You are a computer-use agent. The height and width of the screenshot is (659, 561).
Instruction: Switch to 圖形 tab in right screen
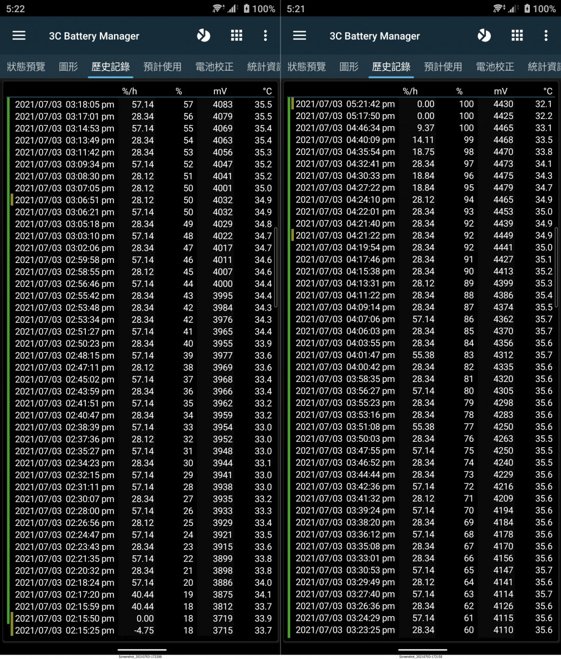coord(349,67)
